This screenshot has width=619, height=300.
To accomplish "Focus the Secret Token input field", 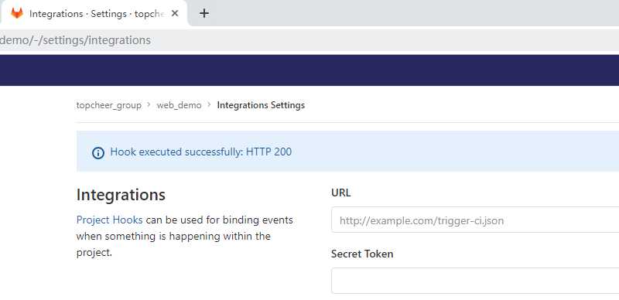I will [475, 281].
